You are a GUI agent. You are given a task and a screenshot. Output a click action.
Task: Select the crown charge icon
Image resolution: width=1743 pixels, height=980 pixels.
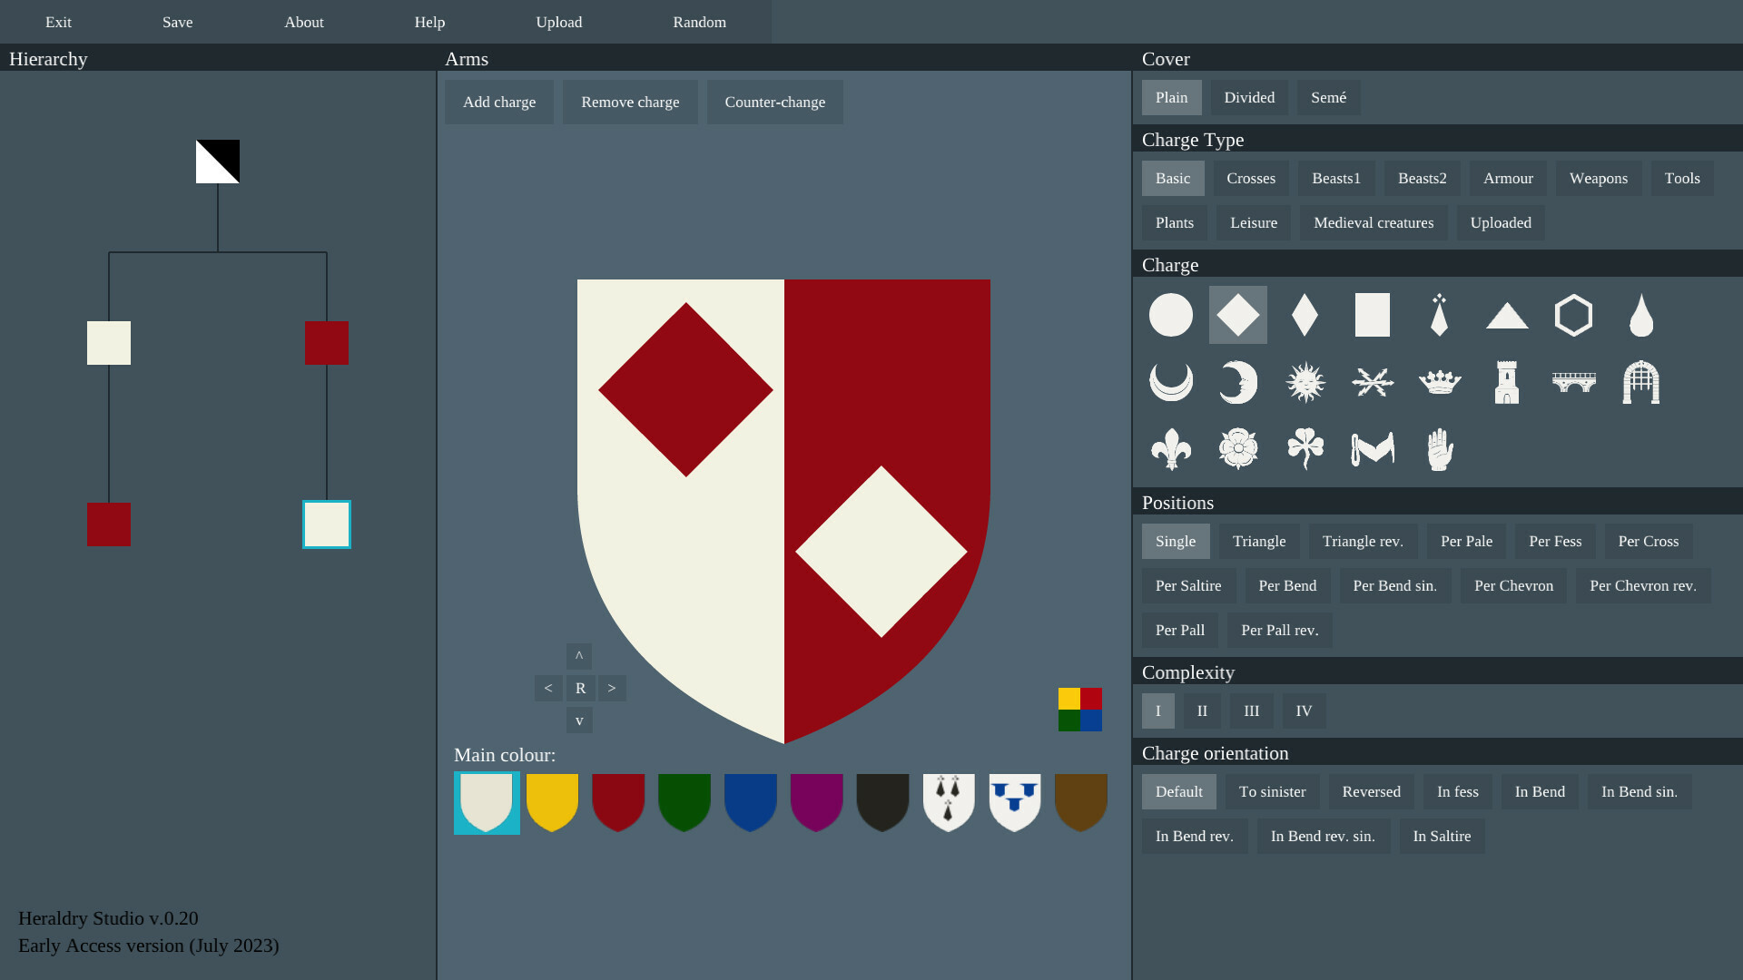pos(1440,382)
